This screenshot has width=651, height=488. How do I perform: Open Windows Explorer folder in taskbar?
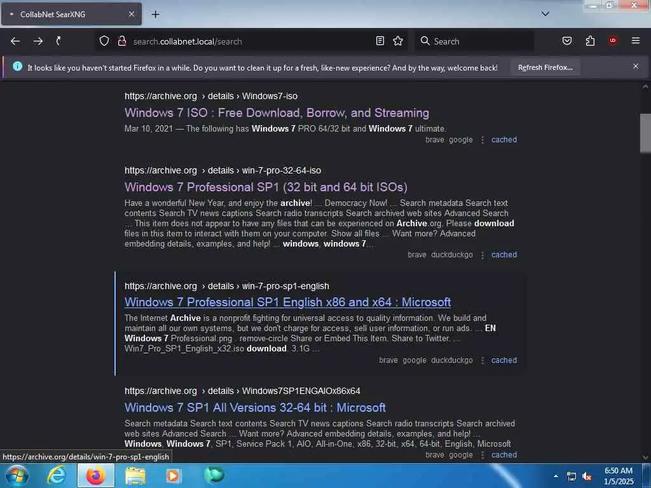(x=135, y=475)
